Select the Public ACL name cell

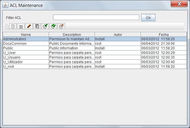tap(26, 48)
